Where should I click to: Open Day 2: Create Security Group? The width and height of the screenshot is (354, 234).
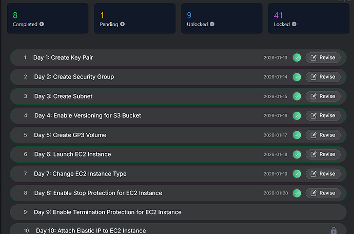coord(74,77)
